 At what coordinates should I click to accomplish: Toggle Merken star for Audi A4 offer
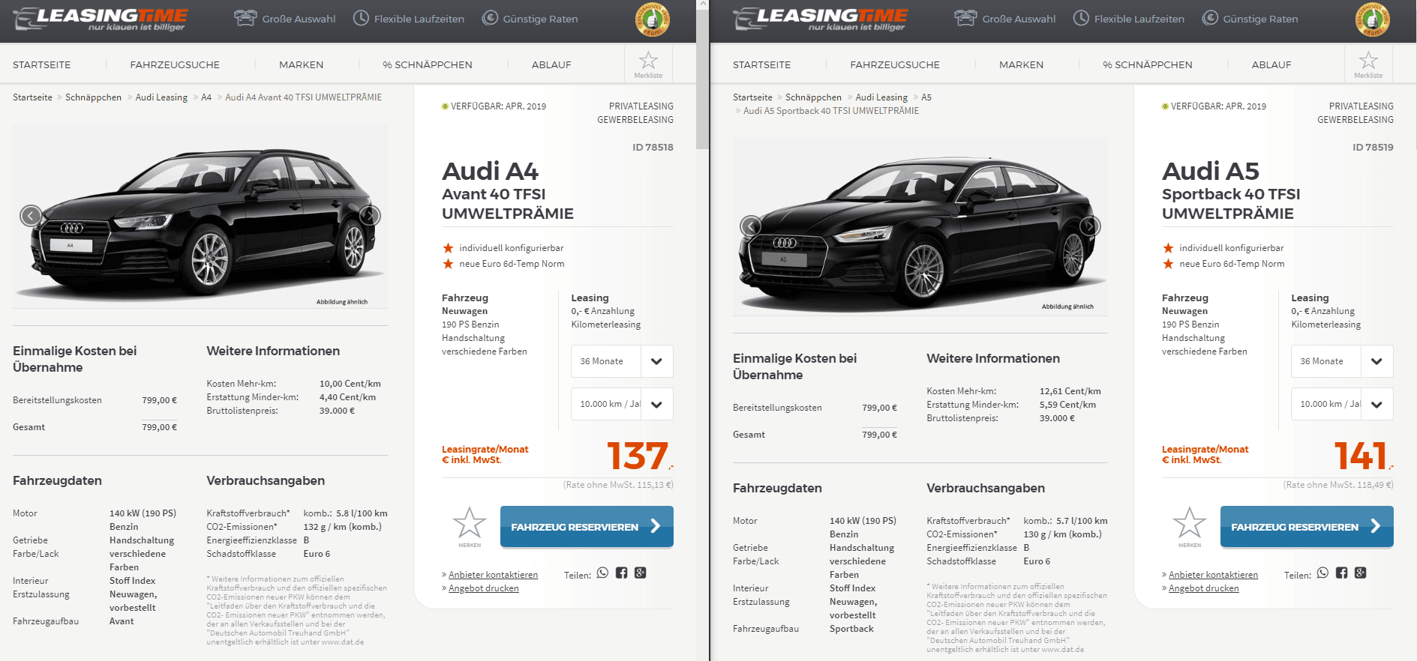coord(470,526)
